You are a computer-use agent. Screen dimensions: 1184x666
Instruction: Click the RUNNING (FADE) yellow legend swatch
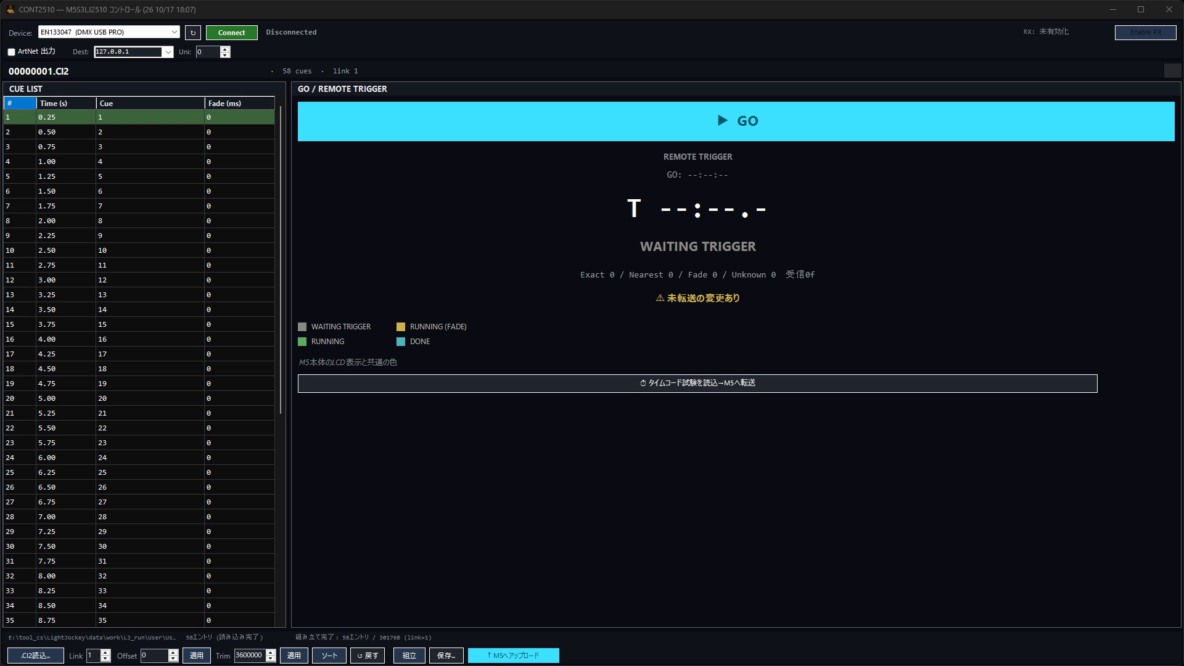(x=401, y=327)
